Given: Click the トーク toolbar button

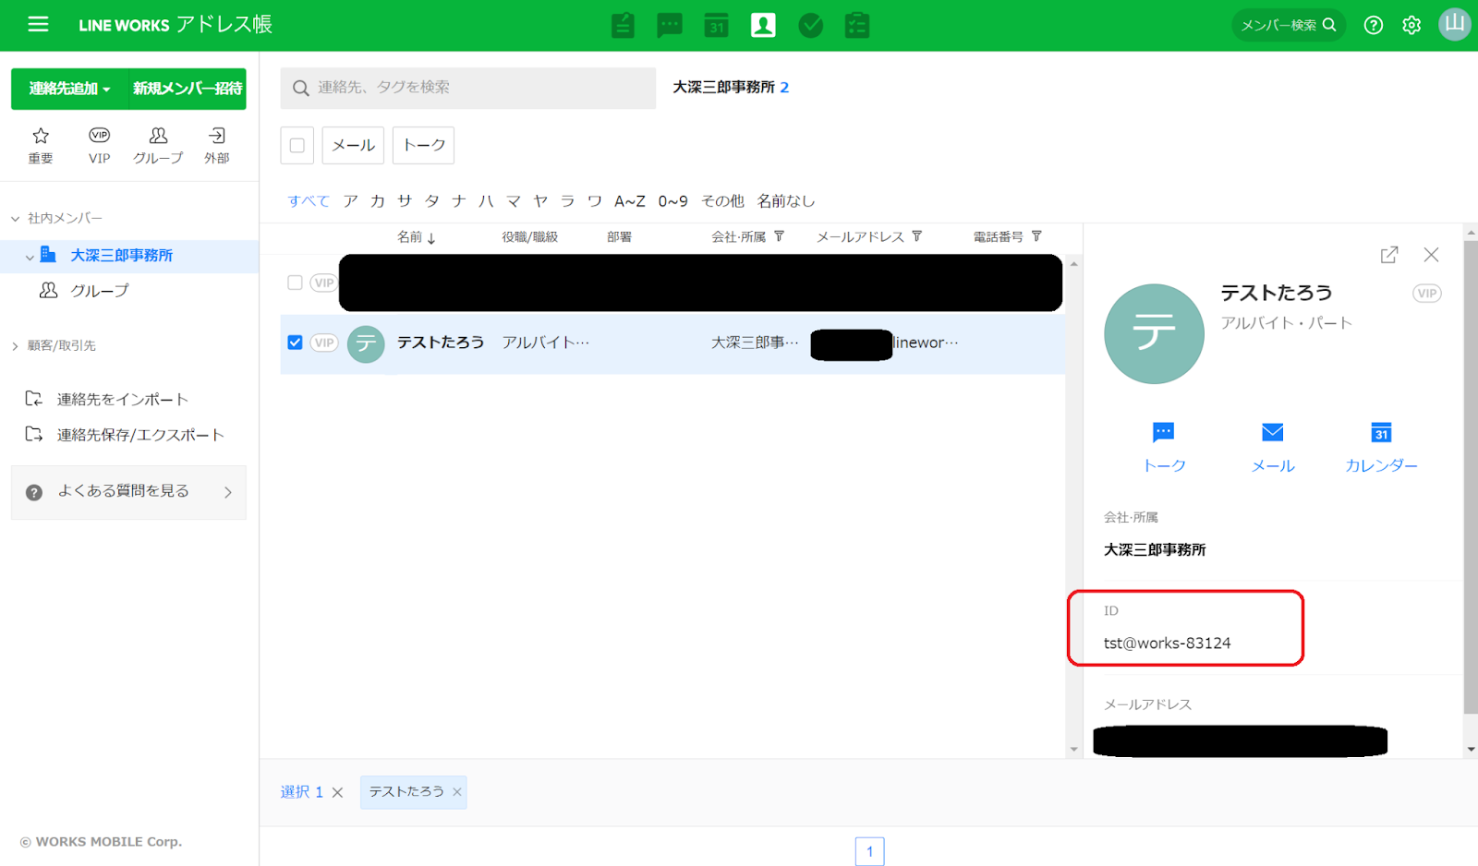Looking at the screenshot, I should [x=423, y=145].
